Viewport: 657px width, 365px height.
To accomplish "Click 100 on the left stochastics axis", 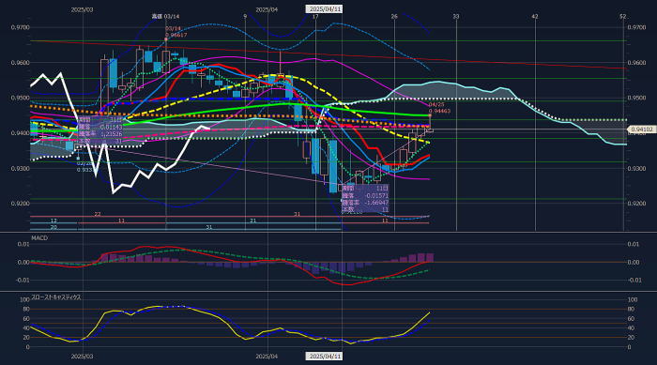I will pos(24,299).
